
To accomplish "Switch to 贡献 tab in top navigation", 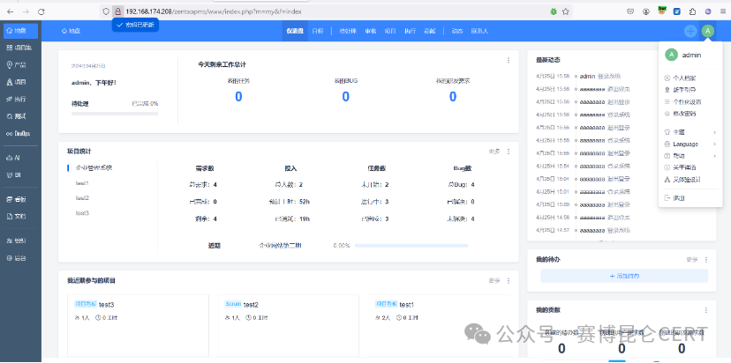I will tap(429, 31).
